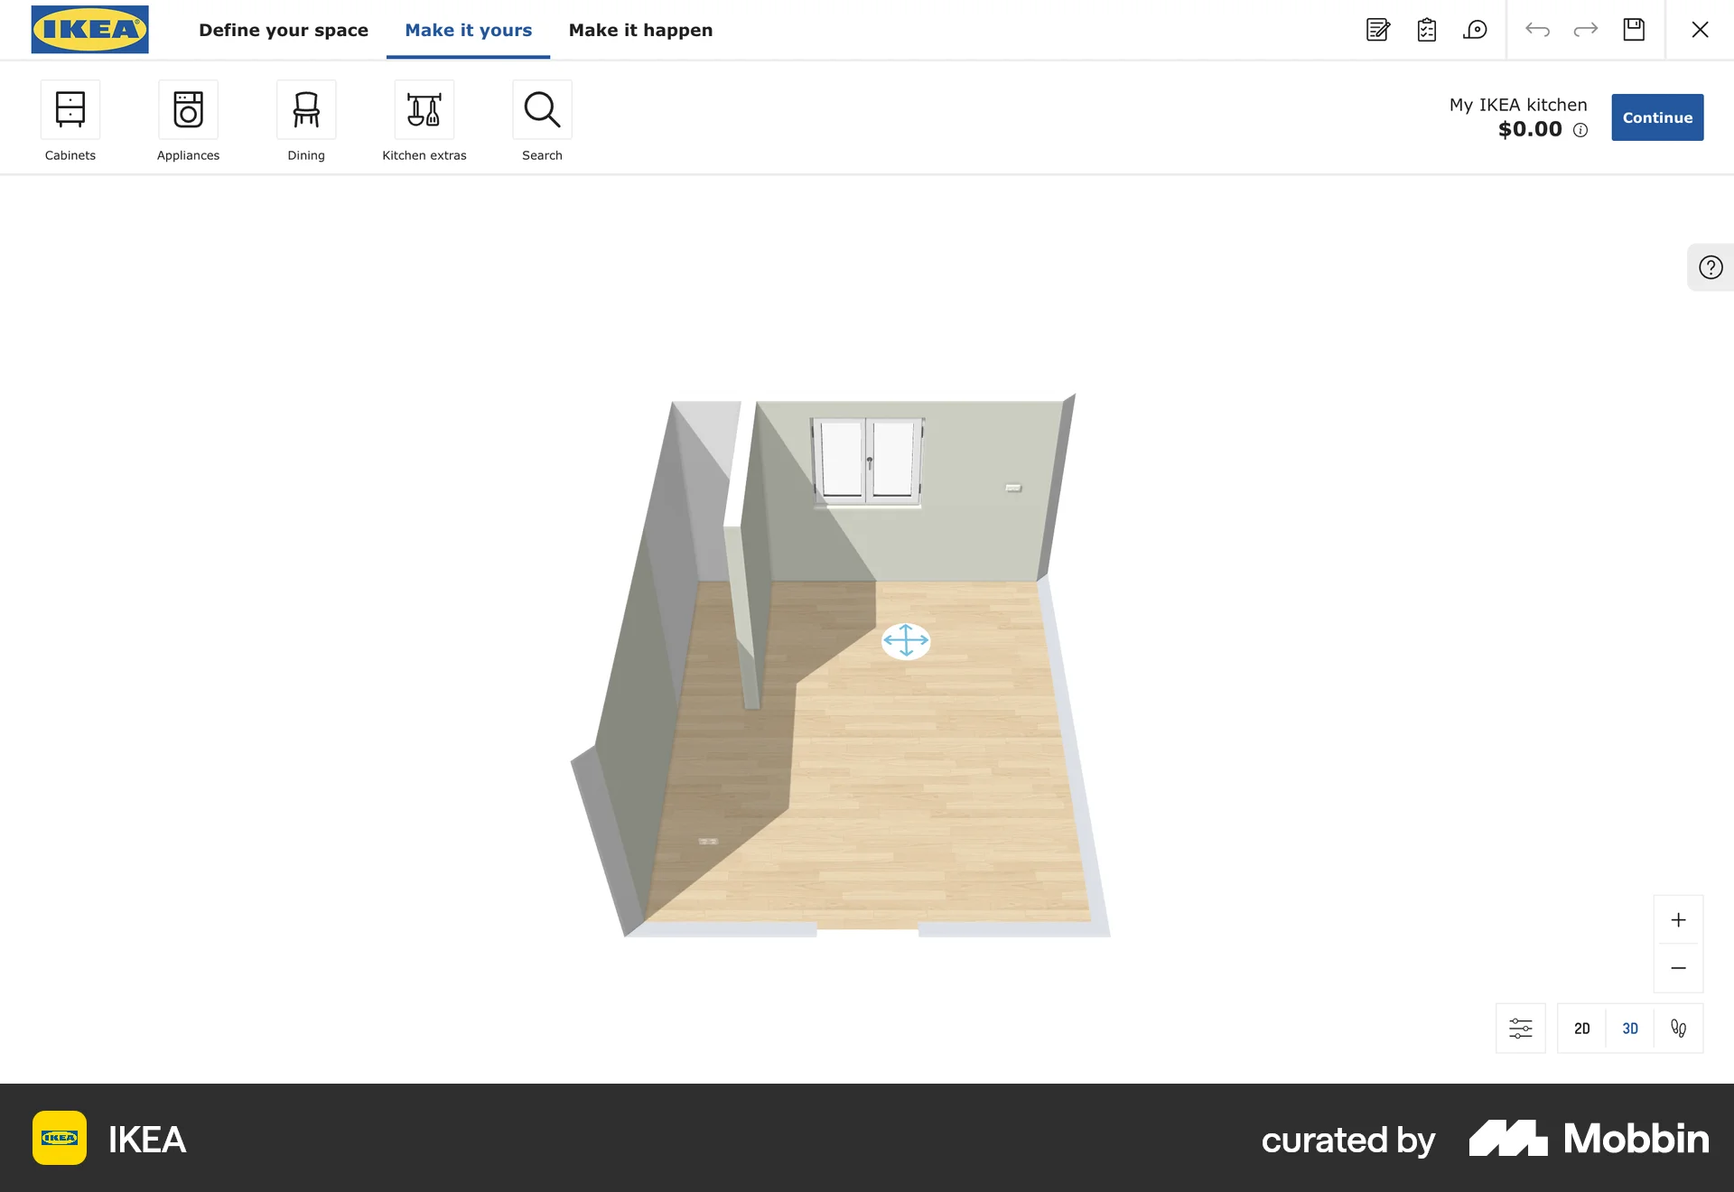Keep 3D view mode selected
1734x1192 pixels.
click(1630, 1028)
